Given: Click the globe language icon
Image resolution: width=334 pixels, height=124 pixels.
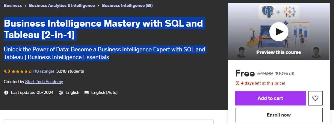Looking at the screenshot, I should (x=61, y=93).
